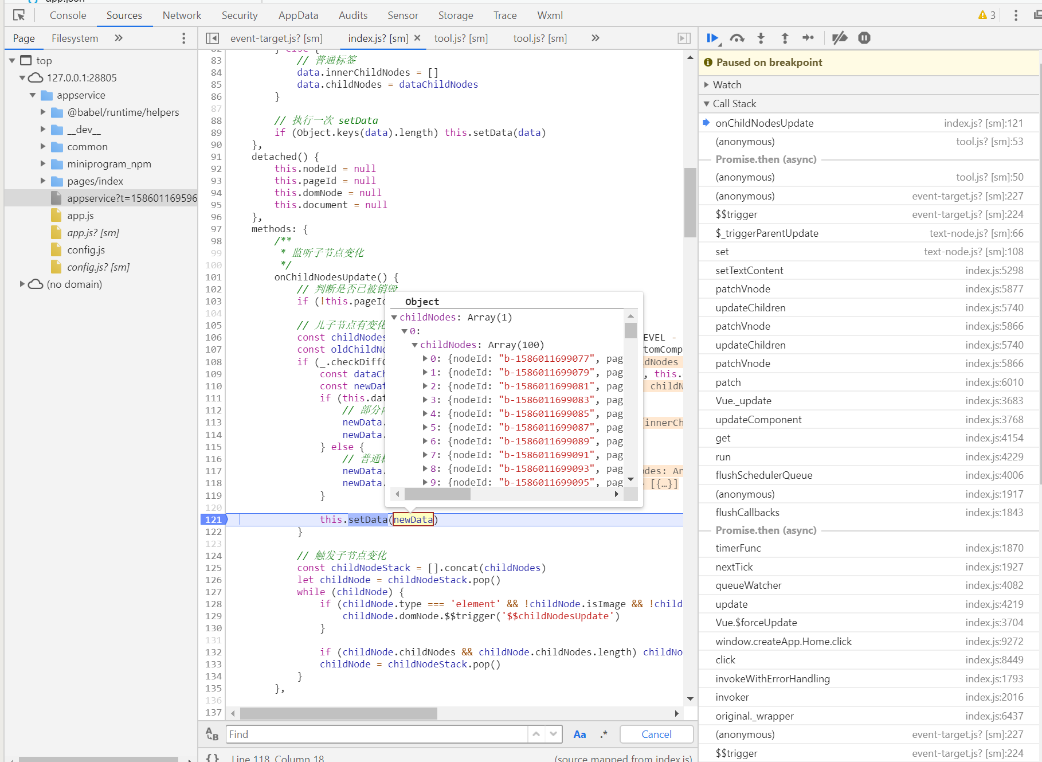Select updateComponent frame in call stack
This screenshot has width=1042, height=762.
[758, 420]
